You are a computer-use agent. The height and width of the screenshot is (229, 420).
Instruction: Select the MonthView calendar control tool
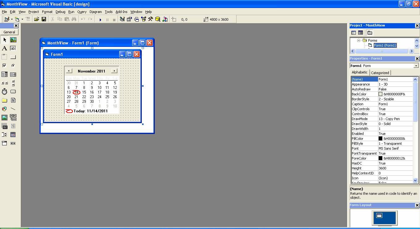tap(13, 135)
